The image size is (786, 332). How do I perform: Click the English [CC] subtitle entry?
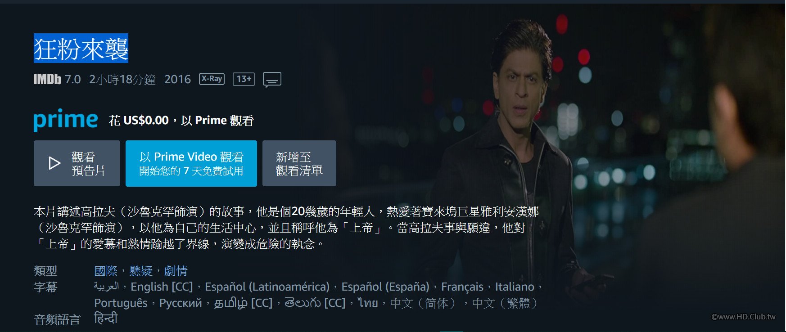tap(162, 287)
